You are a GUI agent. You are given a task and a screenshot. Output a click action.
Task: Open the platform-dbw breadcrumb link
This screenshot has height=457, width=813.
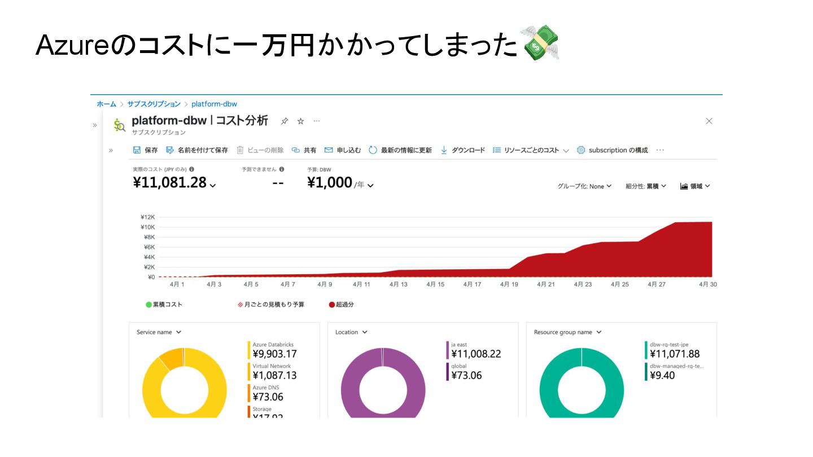(x=214, y=104)
